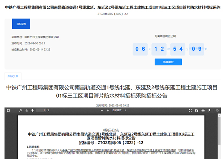This screenshot has height=159, width=224.
Task: Click the PDF page number field
Action: point(41,110)
